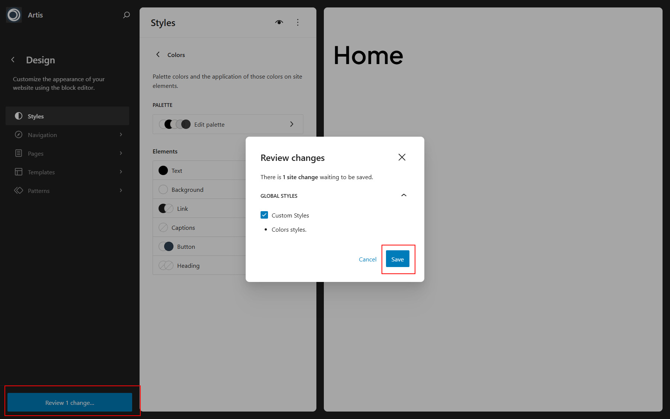Click the Templates layout icon
This screenshot has height=419, width=670.
point(18,172)
